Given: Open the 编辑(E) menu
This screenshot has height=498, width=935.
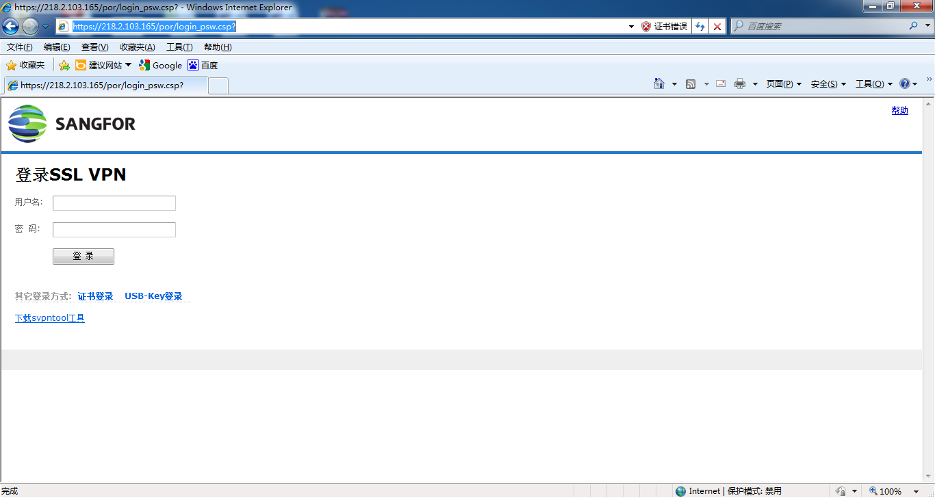Looking at the screenshot, I should 57,47.
